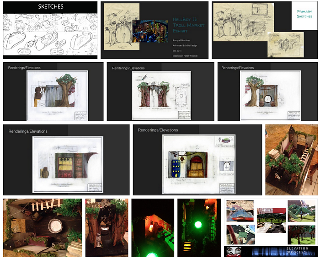Open the Elevation (Process) collage thumbnail

pyautogui.click(x=271, y=228)
